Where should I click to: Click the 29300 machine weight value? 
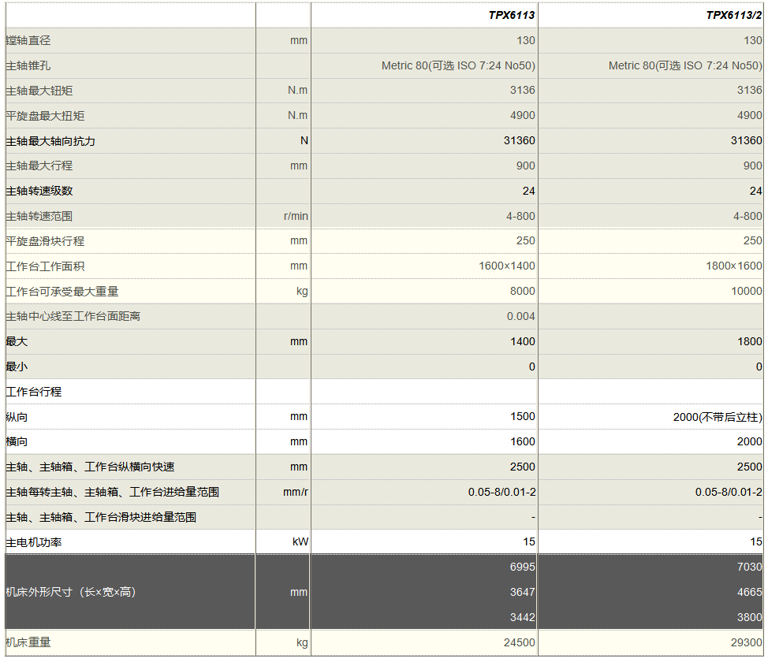point(746,642)
